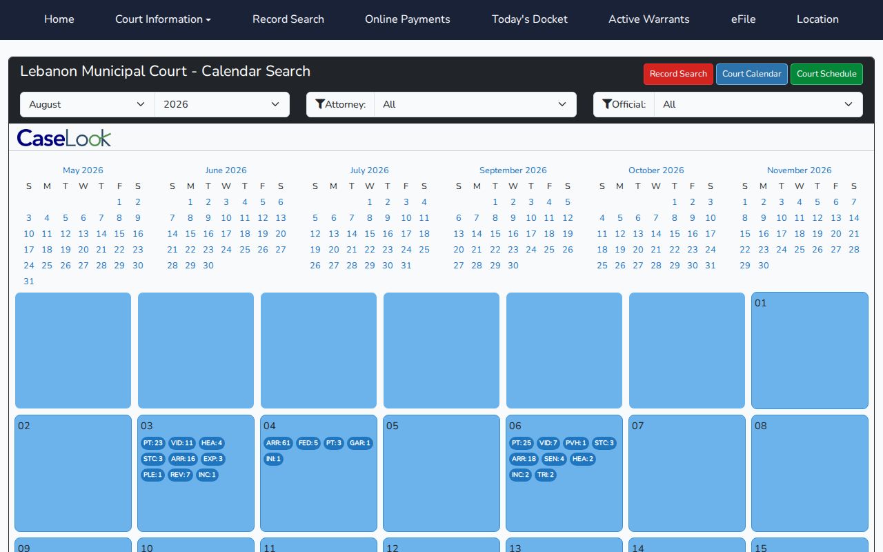Click the EXP: 3 badge on day 03
The height and width of the screenshot is (552, 883).
point(213,459)
